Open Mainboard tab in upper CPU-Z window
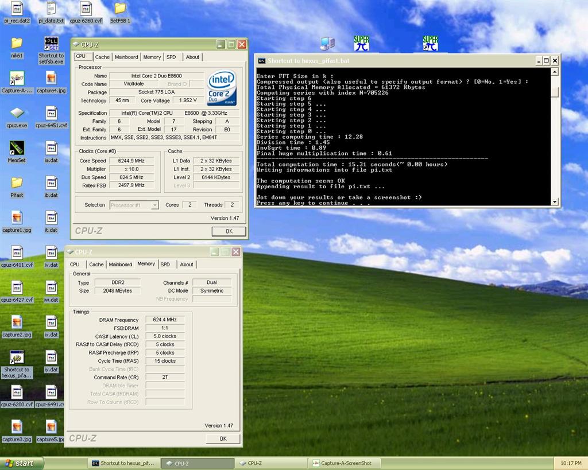Screen dimensions: 588x470 [x=126, y=57]
